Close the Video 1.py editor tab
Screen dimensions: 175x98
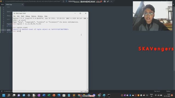[x=22, y=5]
